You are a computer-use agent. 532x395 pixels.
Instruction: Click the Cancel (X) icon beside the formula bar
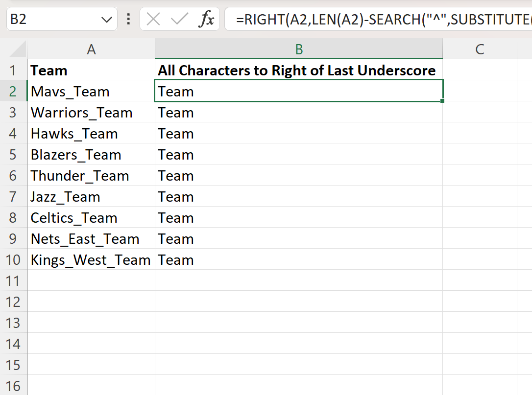(153, 19)
